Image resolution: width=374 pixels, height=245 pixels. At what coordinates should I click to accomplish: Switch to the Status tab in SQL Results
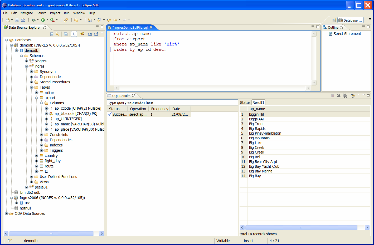tap(245, 102)
